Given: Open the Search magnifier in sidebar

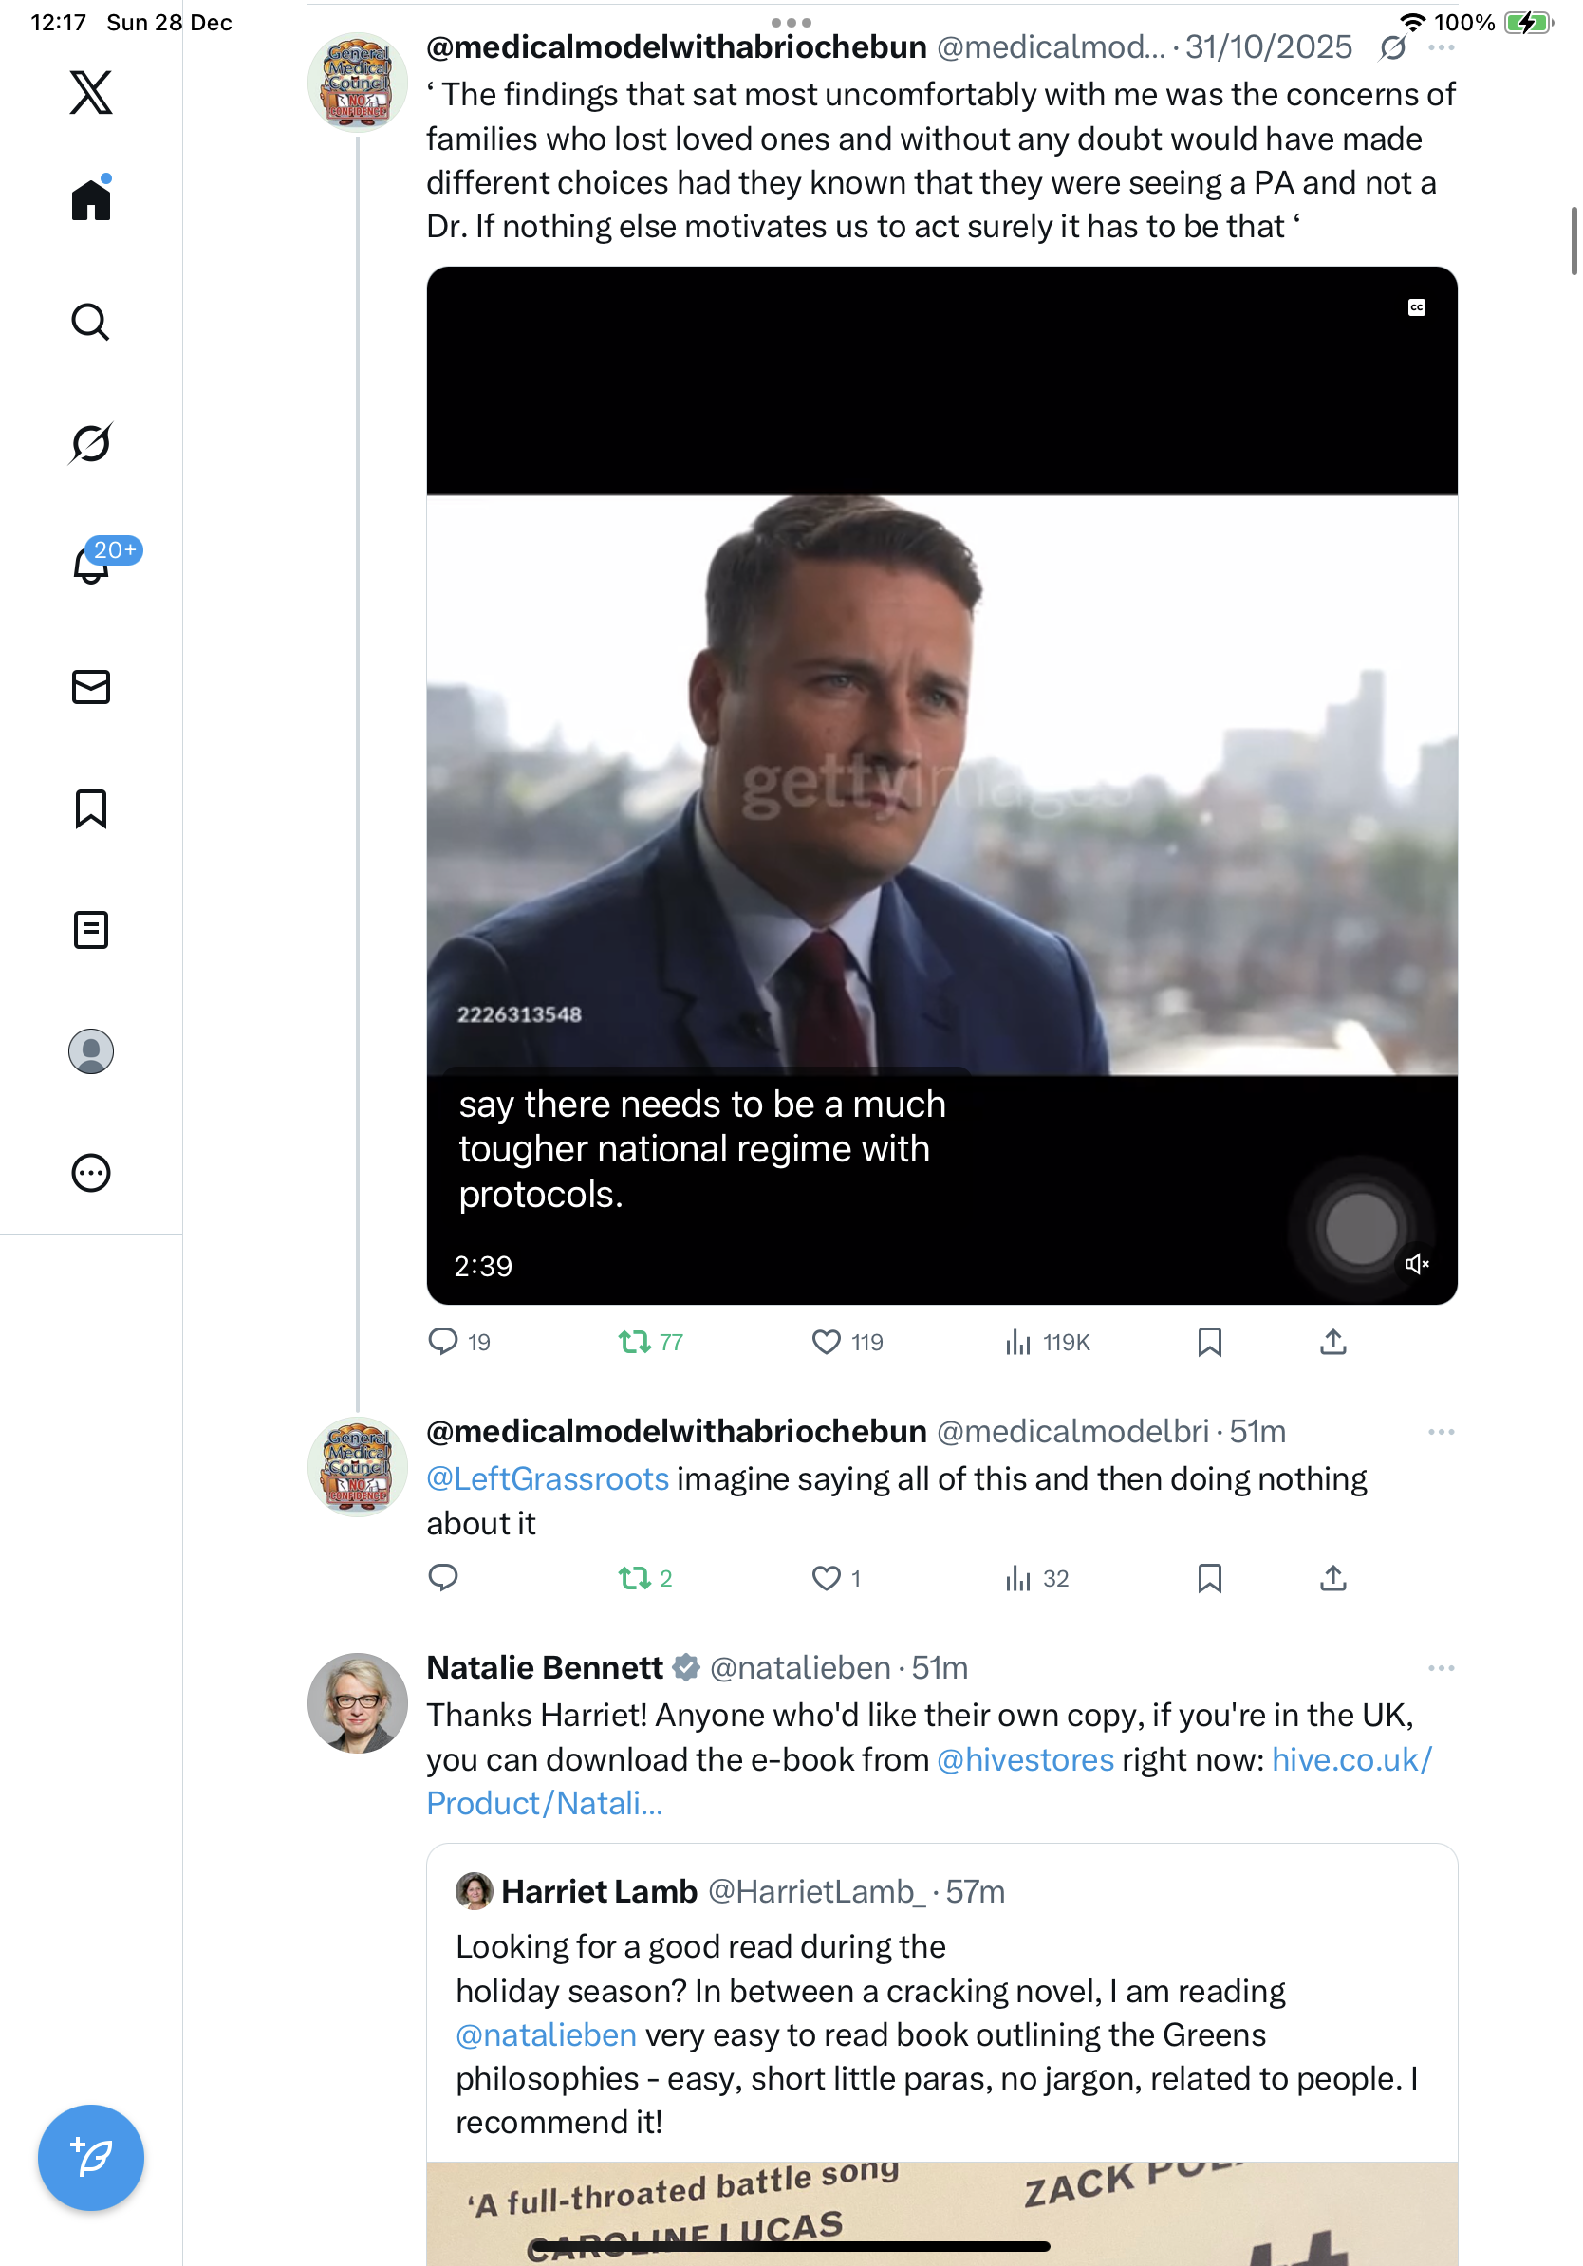Looking at the screenshot, I should pyautogui.click(x=91, y=322).
